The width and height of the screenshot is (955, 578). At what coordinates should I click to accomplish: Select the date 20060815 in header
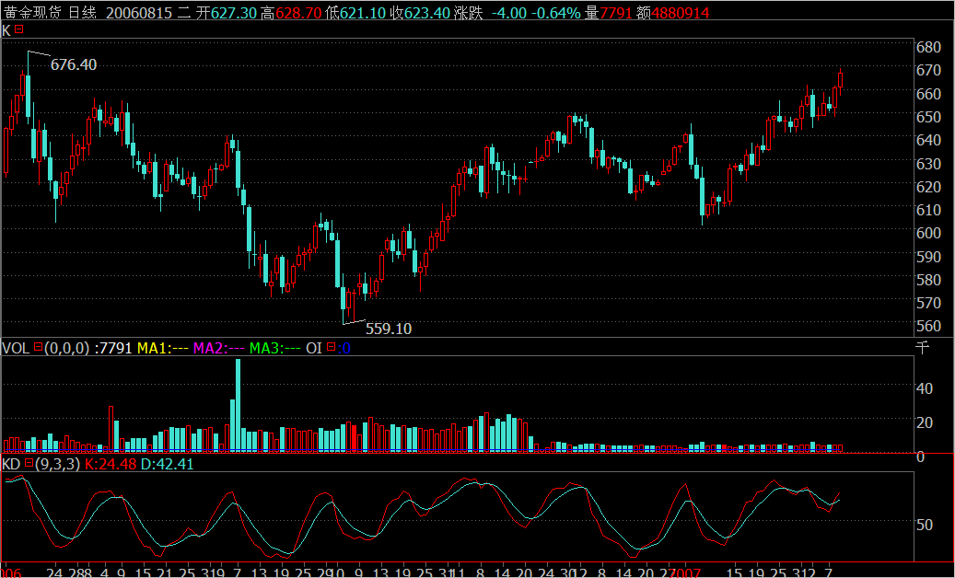coord(139,13)
